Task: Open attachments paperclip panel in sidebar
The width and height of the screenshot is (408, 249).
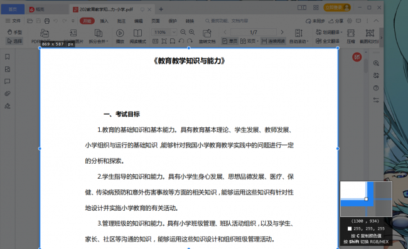Action: click(8, 93)
